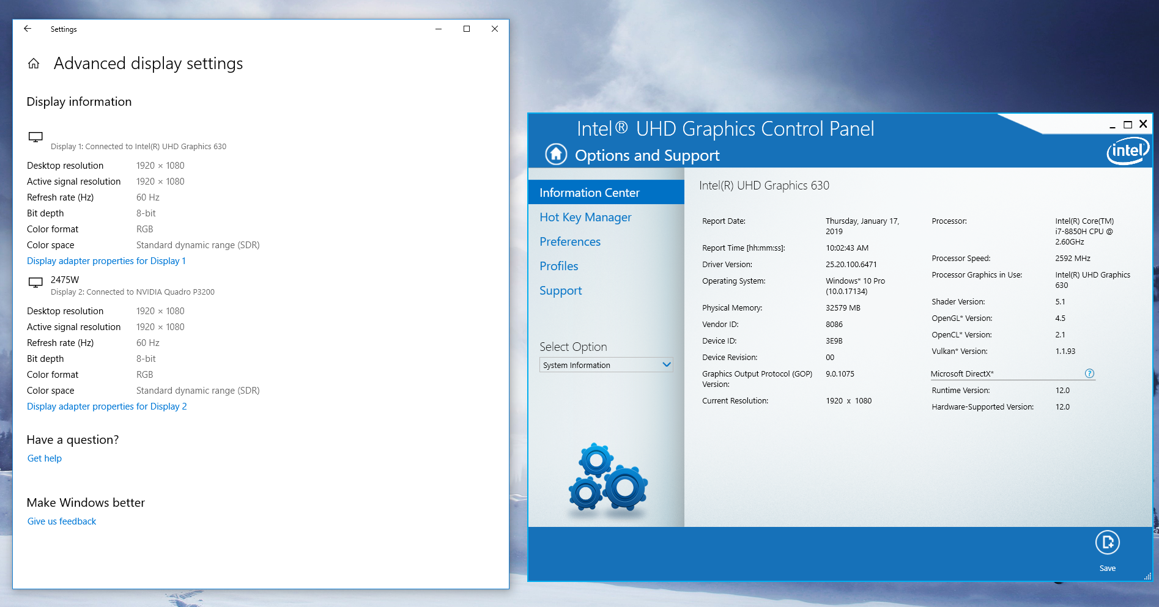Open the Profiles section
This screenshot has width=1159, height=607.
tap(559, 266)
